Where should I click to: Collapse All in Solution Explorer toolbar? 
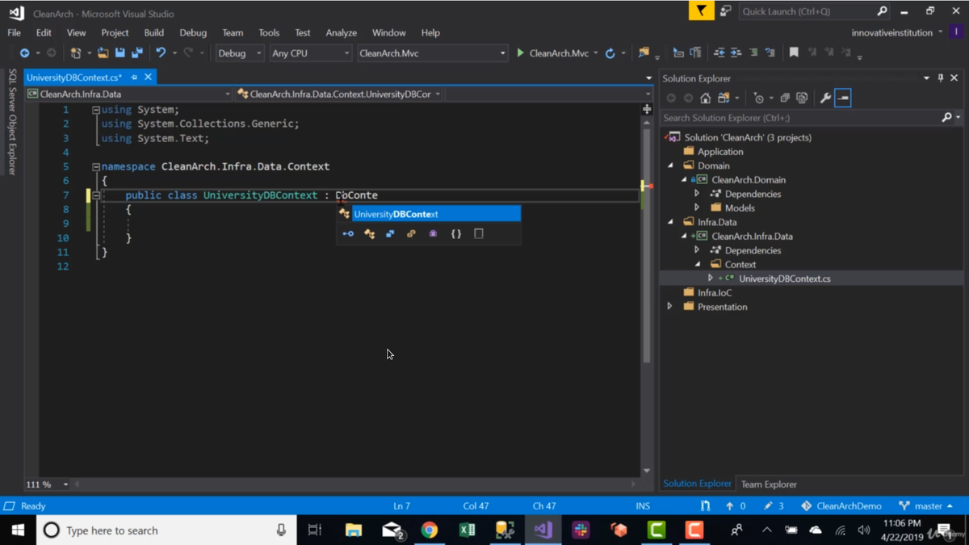(x=784, y=99)
